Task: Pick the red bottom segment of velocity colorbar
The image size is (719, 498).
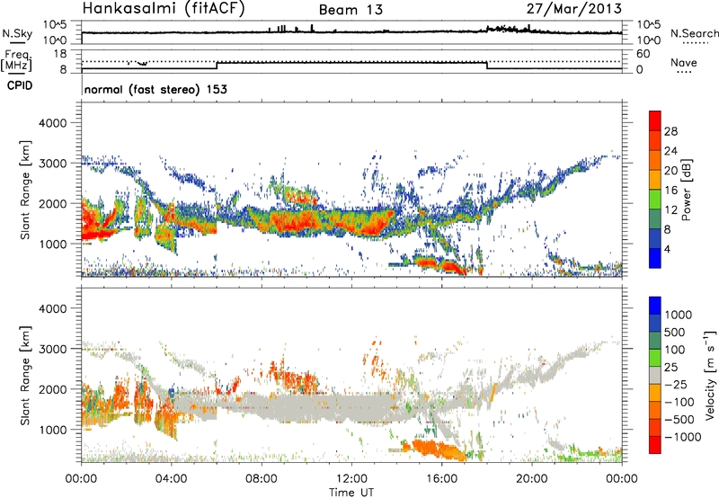Action: [655, 445]
